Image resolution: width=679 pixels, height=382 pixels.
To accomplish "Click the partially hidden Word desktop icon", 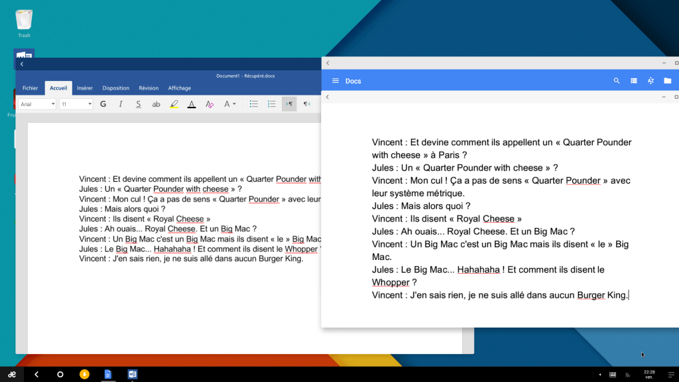I will point(24,54).
